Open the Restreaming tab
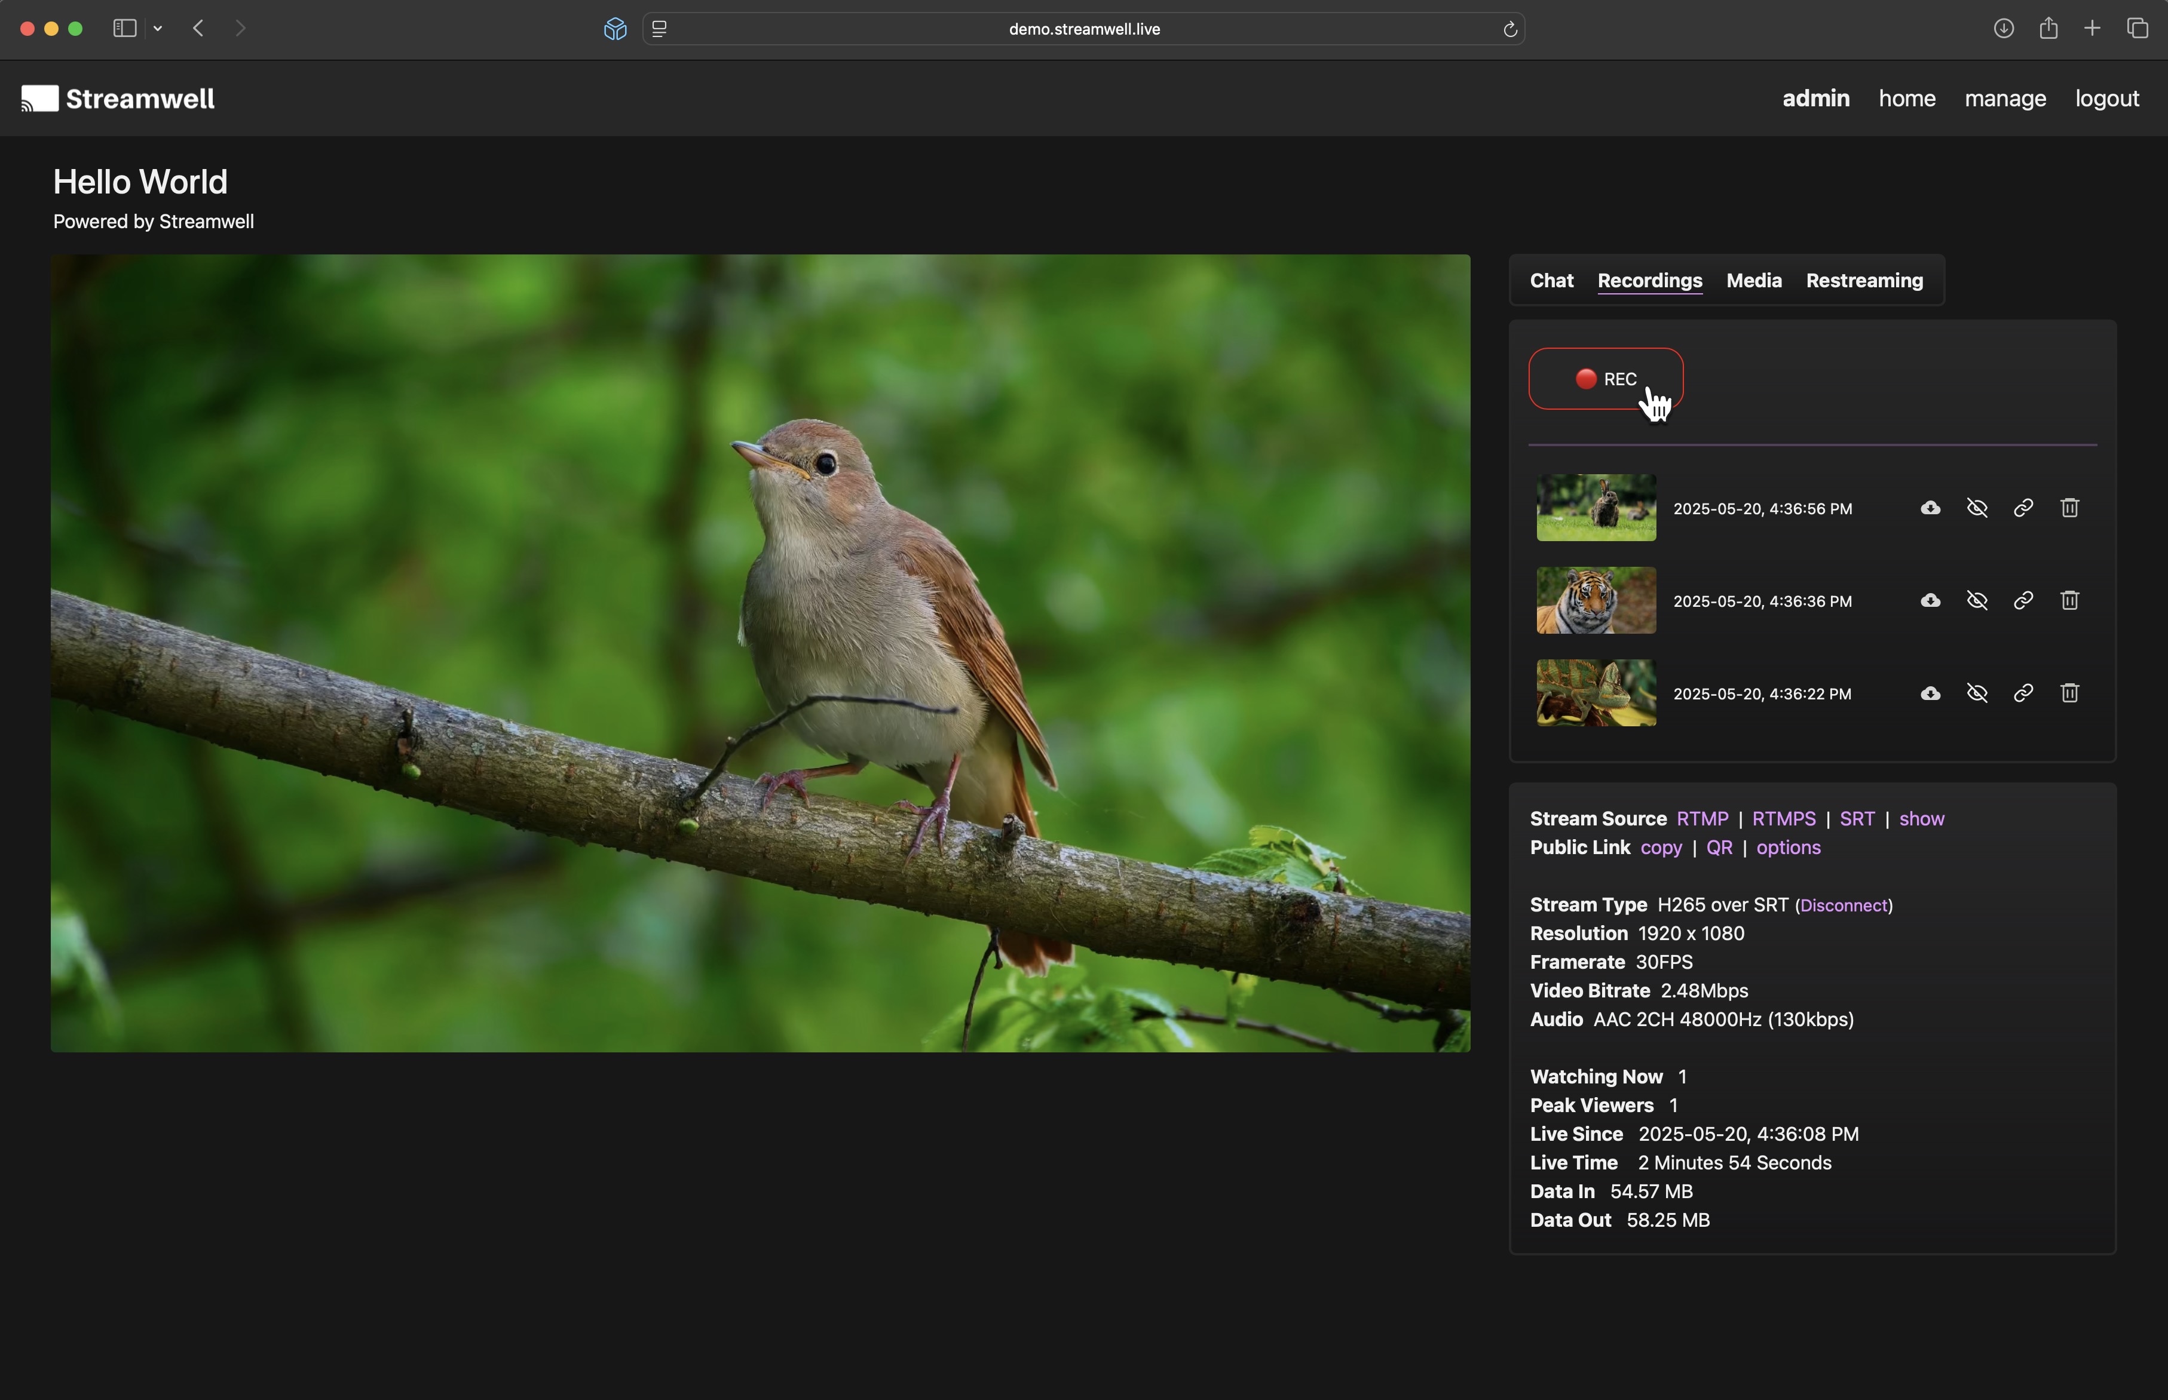The width and height of the screenshot is (2168, 1400). 1863,281
